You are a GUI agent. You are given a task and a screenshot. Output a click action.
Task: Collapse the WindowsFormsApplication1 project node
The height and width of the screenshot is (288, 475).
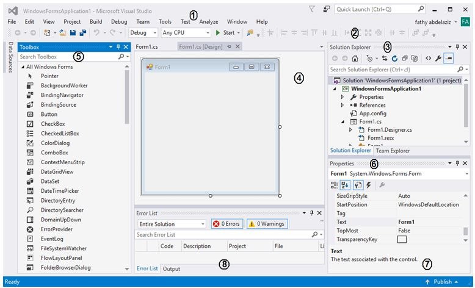[335, 88]
